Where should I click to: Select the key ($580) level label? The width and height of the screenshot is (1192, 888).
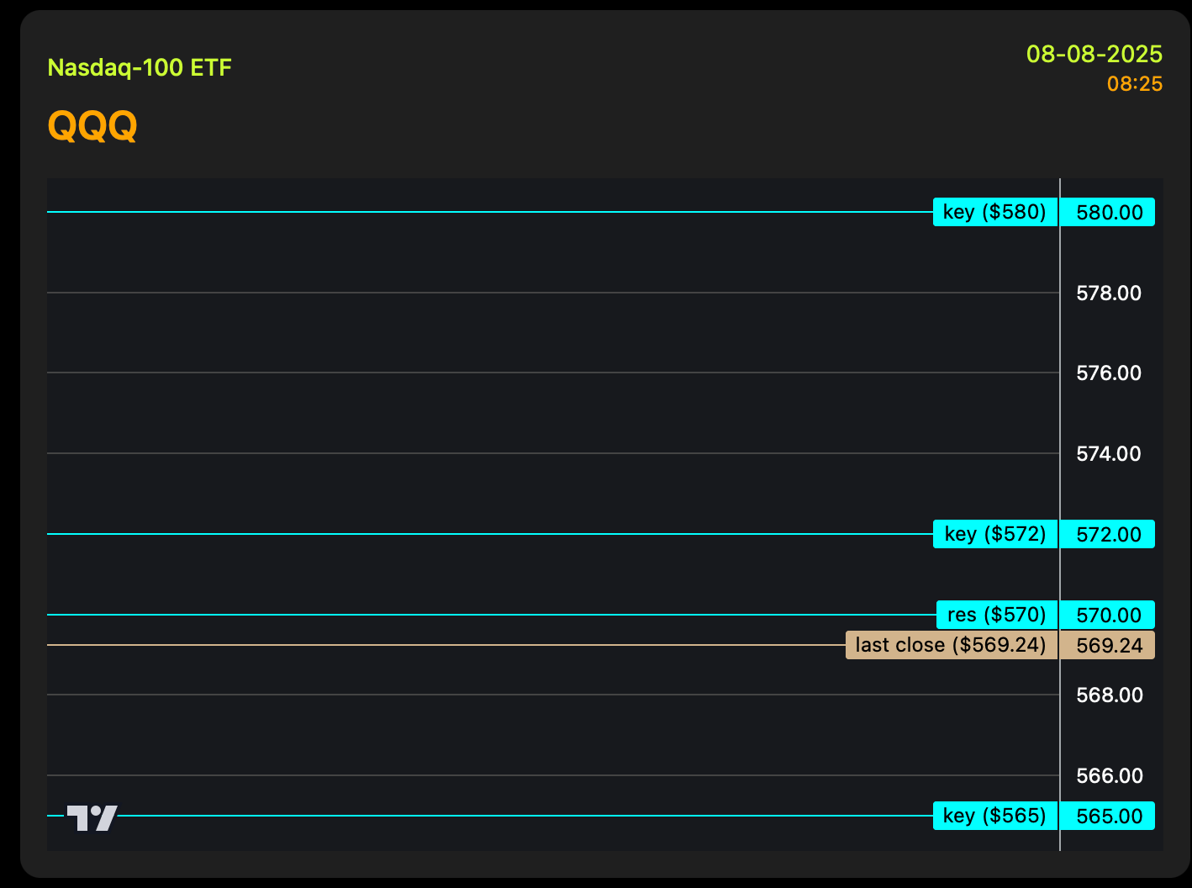[994, 212]
